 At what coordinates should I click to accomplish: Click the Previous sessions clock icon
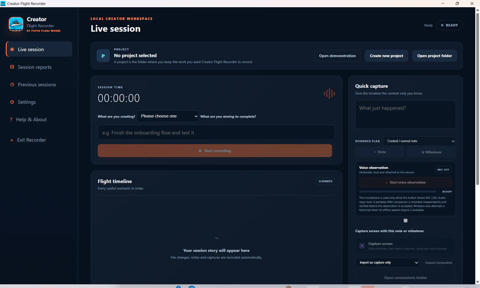[12, 85]
